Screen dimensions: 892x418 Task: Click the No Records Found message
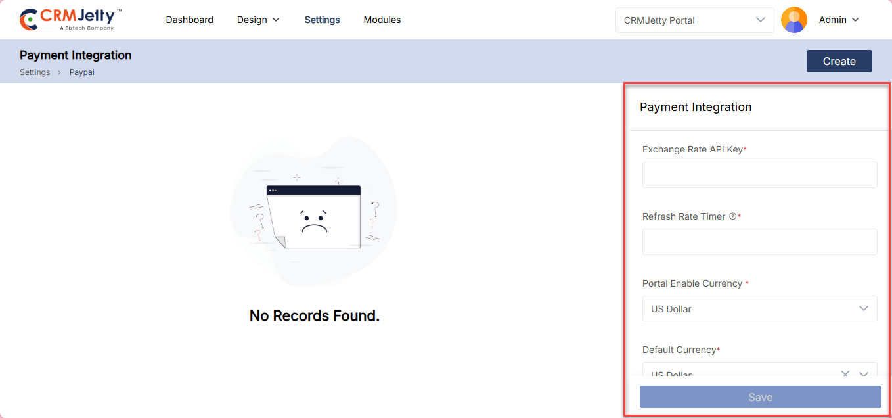(x=314, y=315)
